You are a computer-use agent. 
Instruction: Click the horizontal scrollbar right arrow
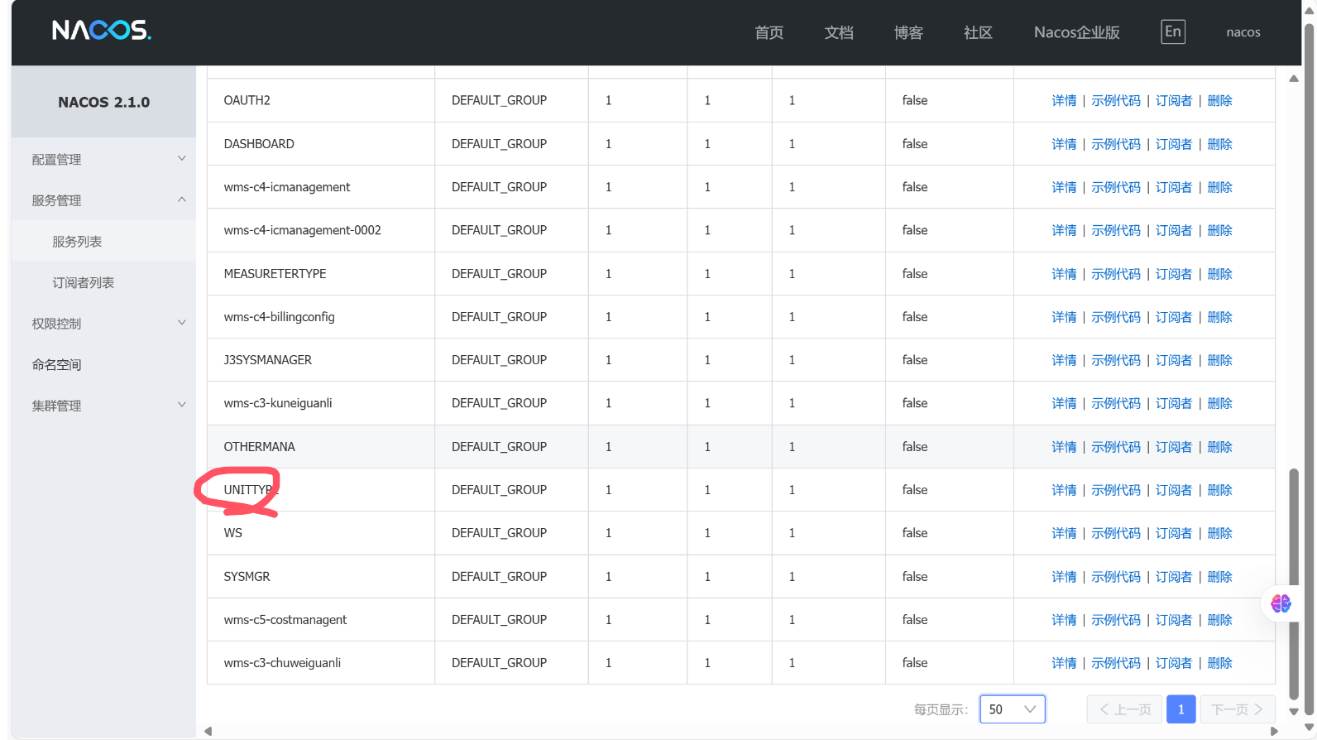(x=1274, y=731)
